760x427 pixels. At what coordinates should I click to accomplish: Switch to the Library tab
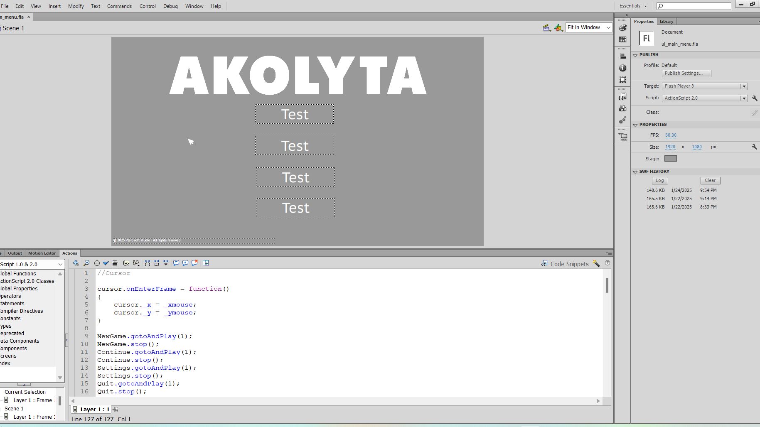(x=667, y=21)
